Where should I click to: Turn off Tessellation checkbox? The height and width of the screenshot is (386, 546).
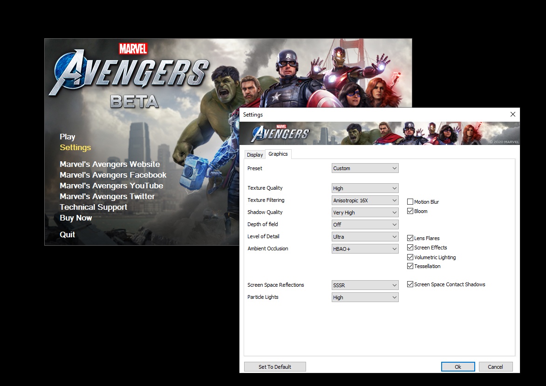410,266
